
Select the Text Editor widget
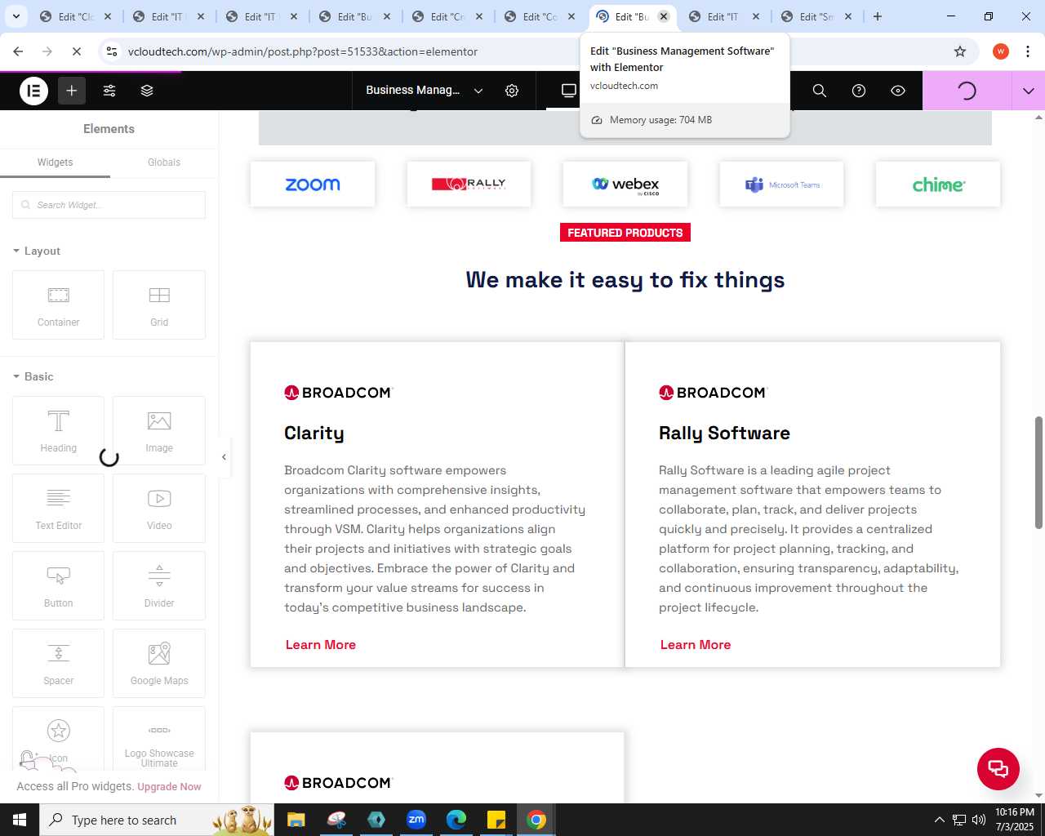point(59,508)
